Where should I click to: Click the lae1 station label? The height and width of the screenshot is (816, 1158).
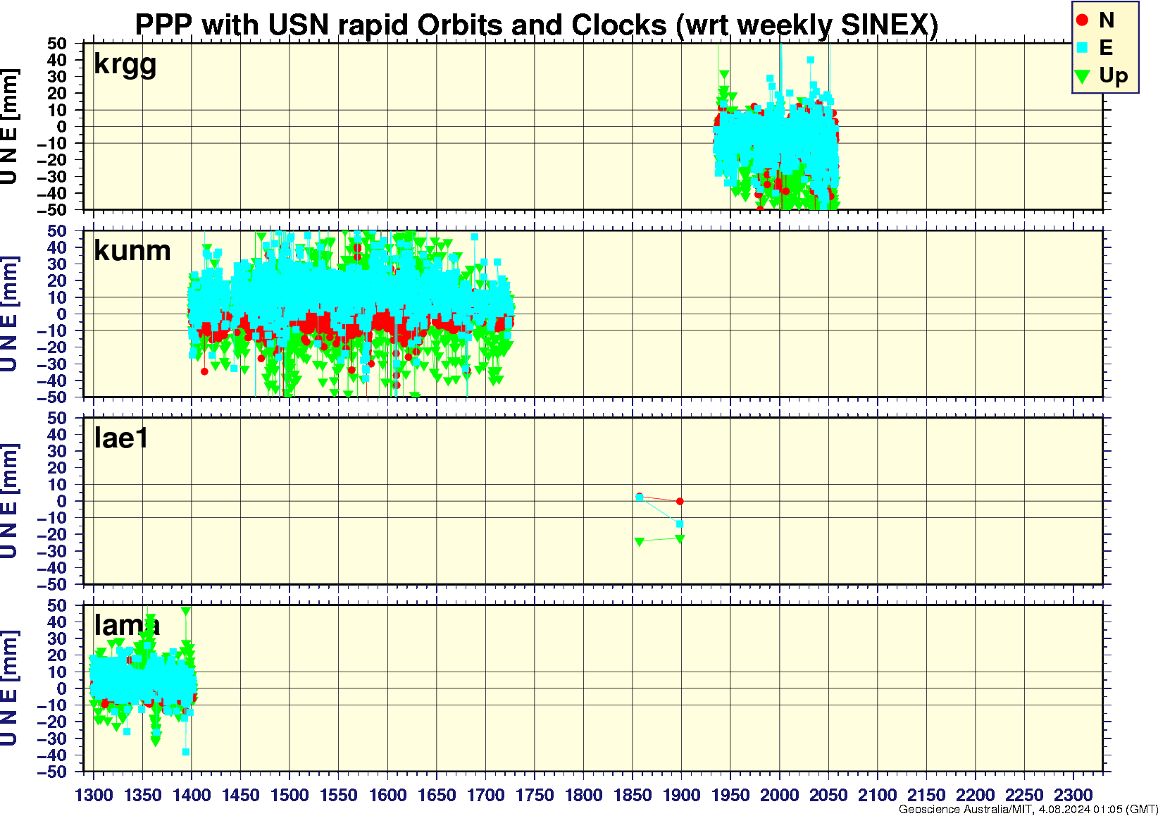tap(121, 438)
